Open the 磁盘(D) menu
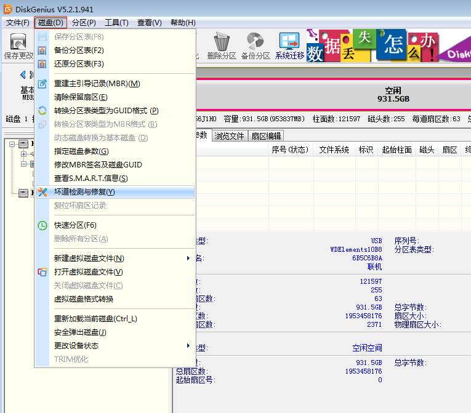The image size is (471, 413). [50, 23]
